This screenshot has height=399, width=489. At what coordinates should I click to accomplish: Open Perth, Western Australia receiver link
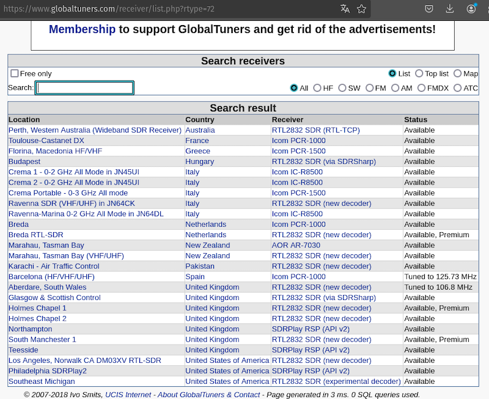95,130
